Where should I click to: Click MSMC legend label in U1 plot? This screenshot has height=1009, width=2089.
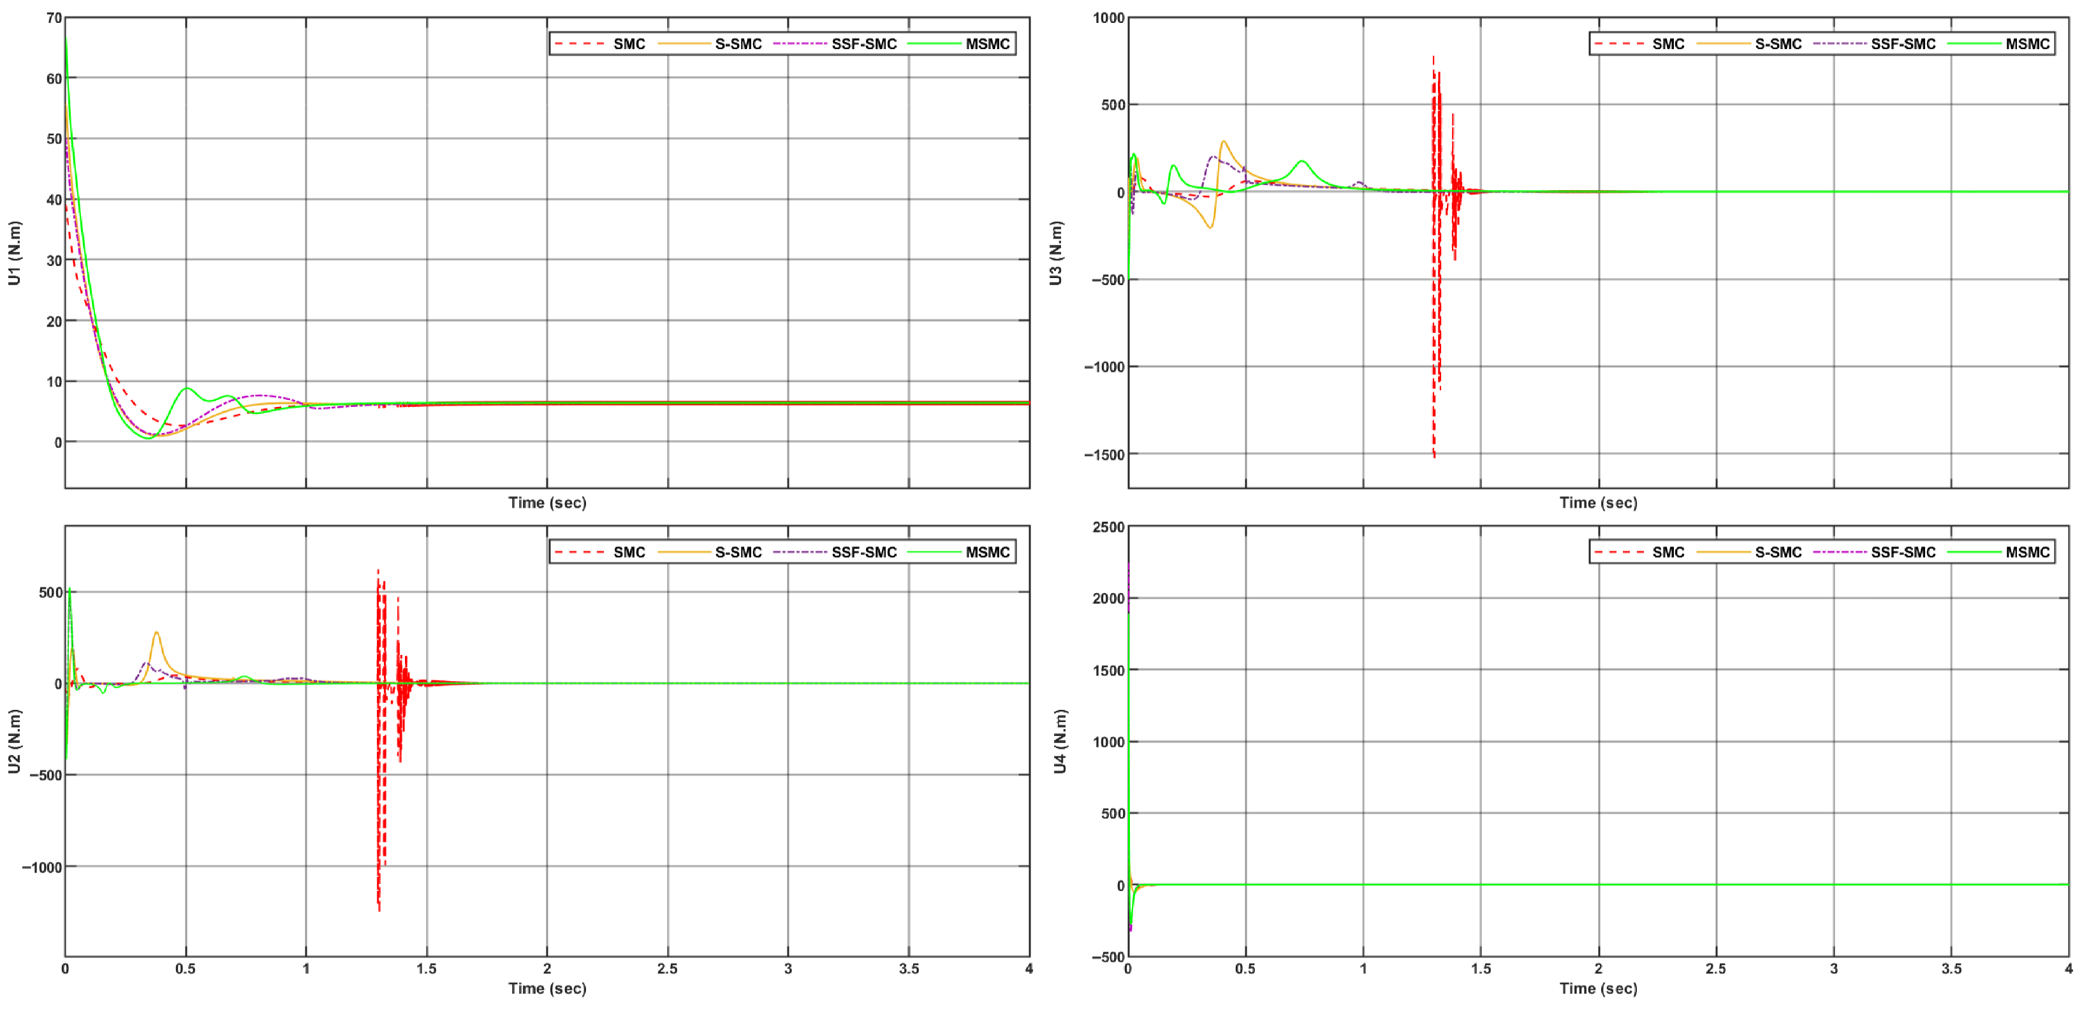pos(987,44)
